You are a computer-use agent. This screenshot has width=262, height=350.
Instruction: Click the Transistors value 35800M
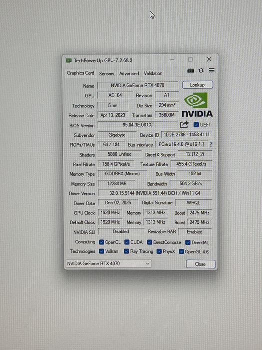pyautogui.click(x=167, y=115)
